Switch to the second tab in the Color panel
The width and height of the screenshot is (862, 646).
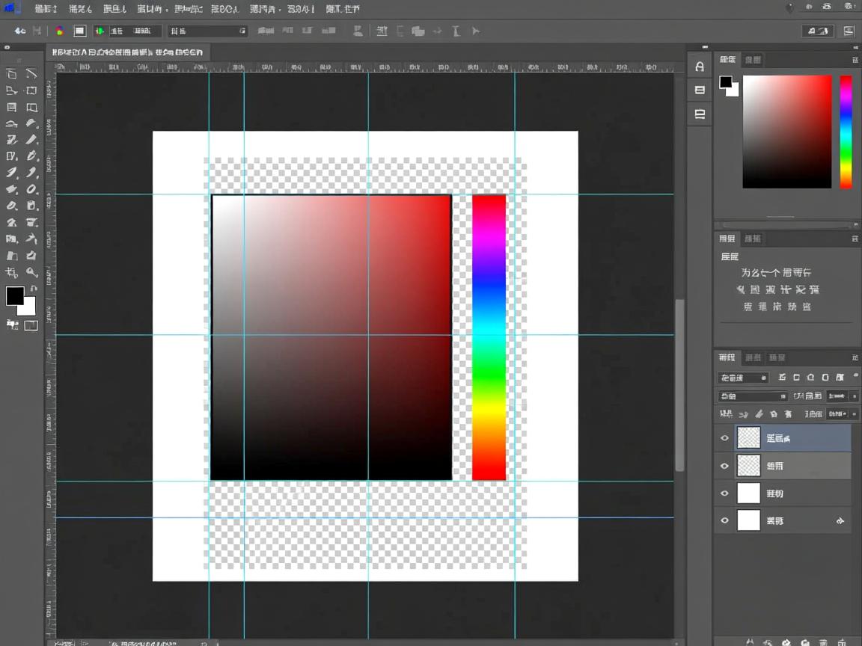[753, 60]
